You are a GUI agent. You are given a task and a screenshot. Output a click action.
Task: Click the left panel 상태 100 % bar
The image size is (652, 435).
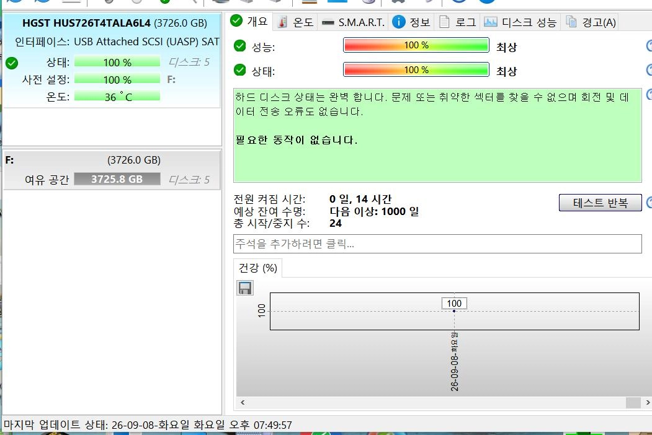tap(117, 63)
